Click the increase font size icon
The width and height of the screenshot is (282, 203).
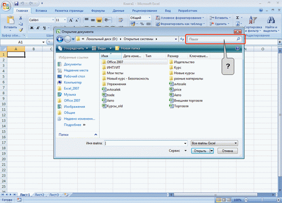[x=71, y=20]
